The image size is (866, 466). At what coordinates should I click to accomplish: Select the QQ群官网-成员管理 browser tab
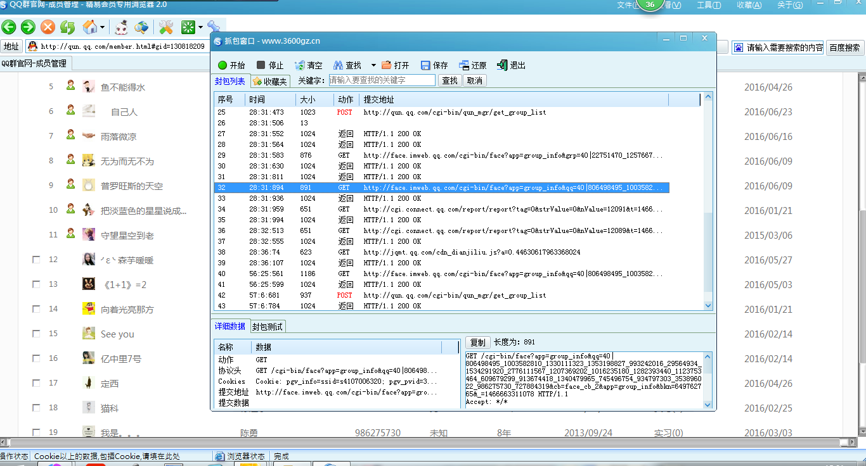[36, 63]
